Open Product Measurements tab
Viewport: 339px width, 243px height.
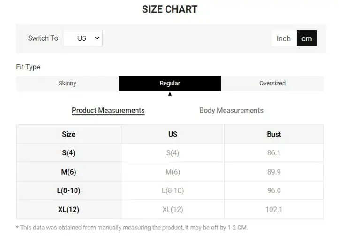[x=108, y=111]
